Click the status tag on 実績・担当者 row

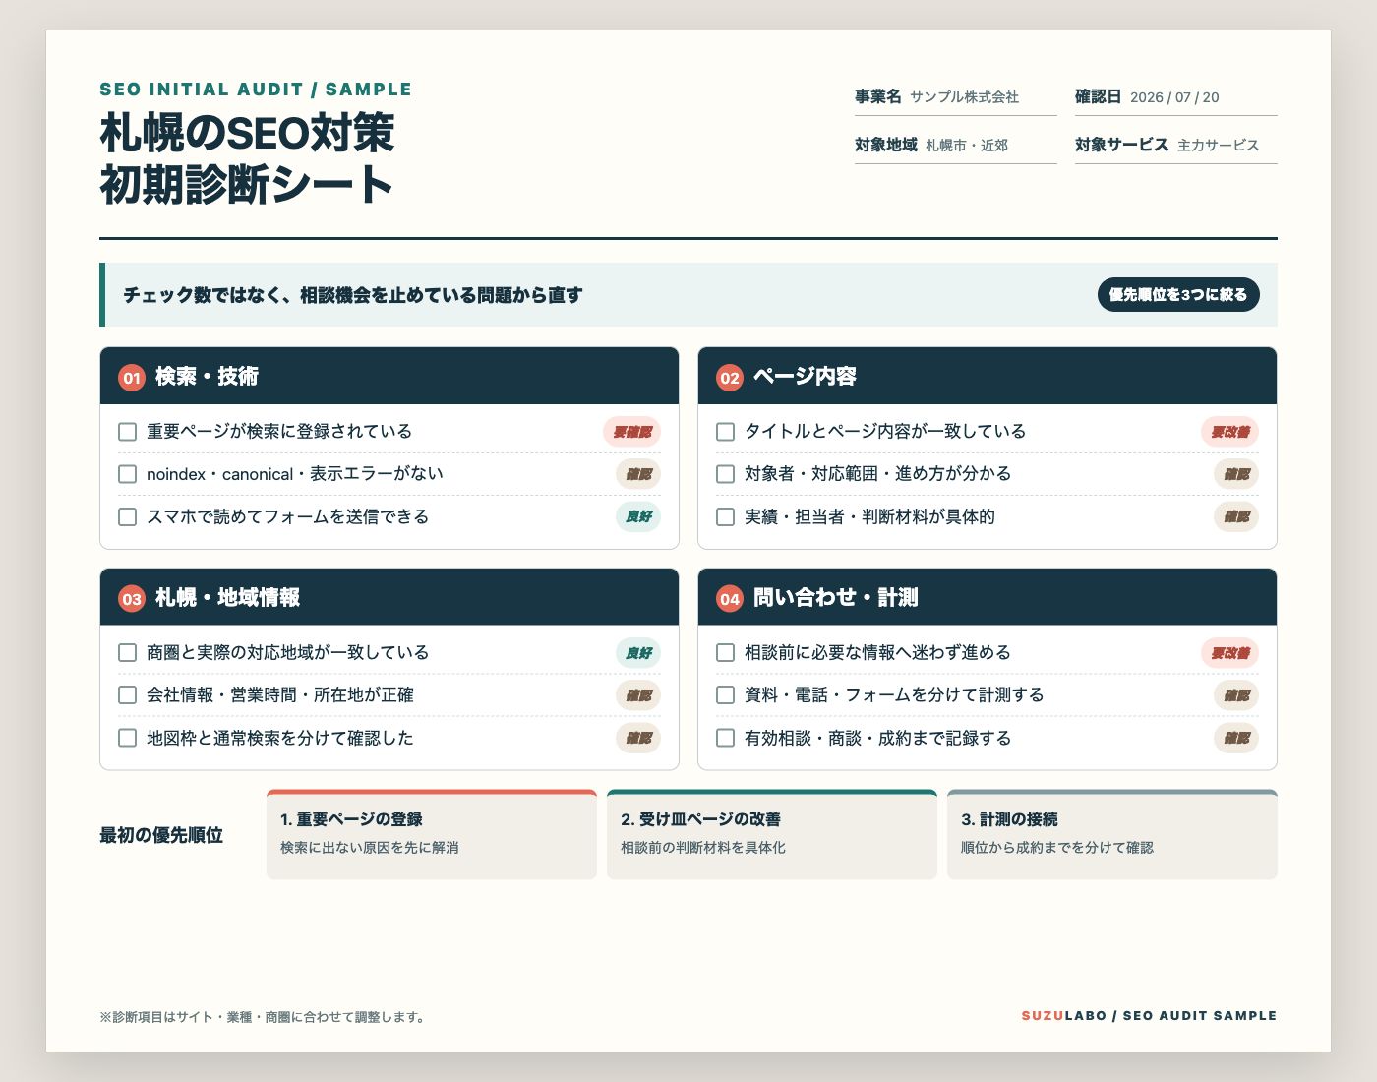1236,516
